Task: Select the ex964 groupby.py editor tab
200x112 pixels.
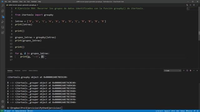Action: pos(22,5)
